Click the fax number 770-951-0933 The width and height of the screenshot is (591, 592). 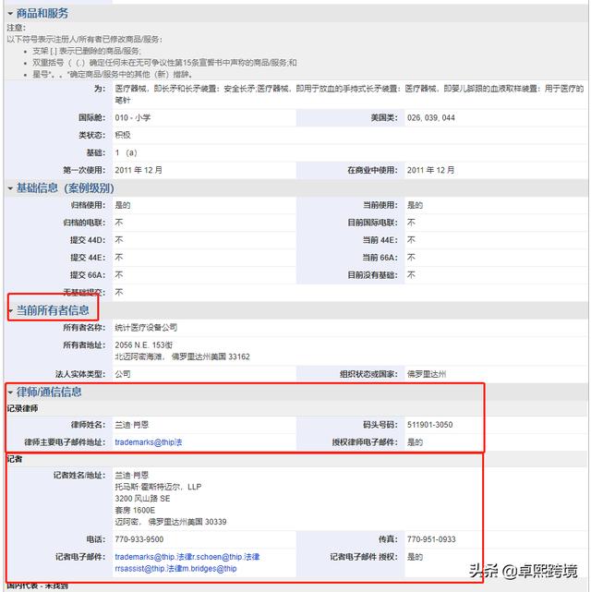(431, 539)
